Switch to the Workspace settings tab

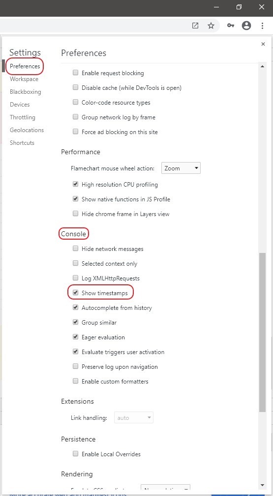pyautogui.click(x=24, y=79)
